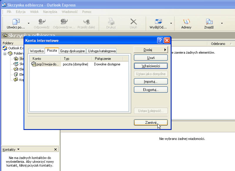Click the Zamknij button
Image resolution: width=235 pixels, height=171 pixels.
click(x=151, y=123)
